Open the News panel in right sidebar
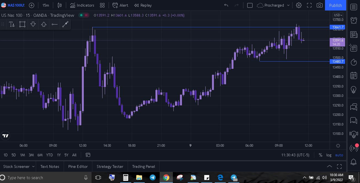360x183 pixels. coord(354,34)
